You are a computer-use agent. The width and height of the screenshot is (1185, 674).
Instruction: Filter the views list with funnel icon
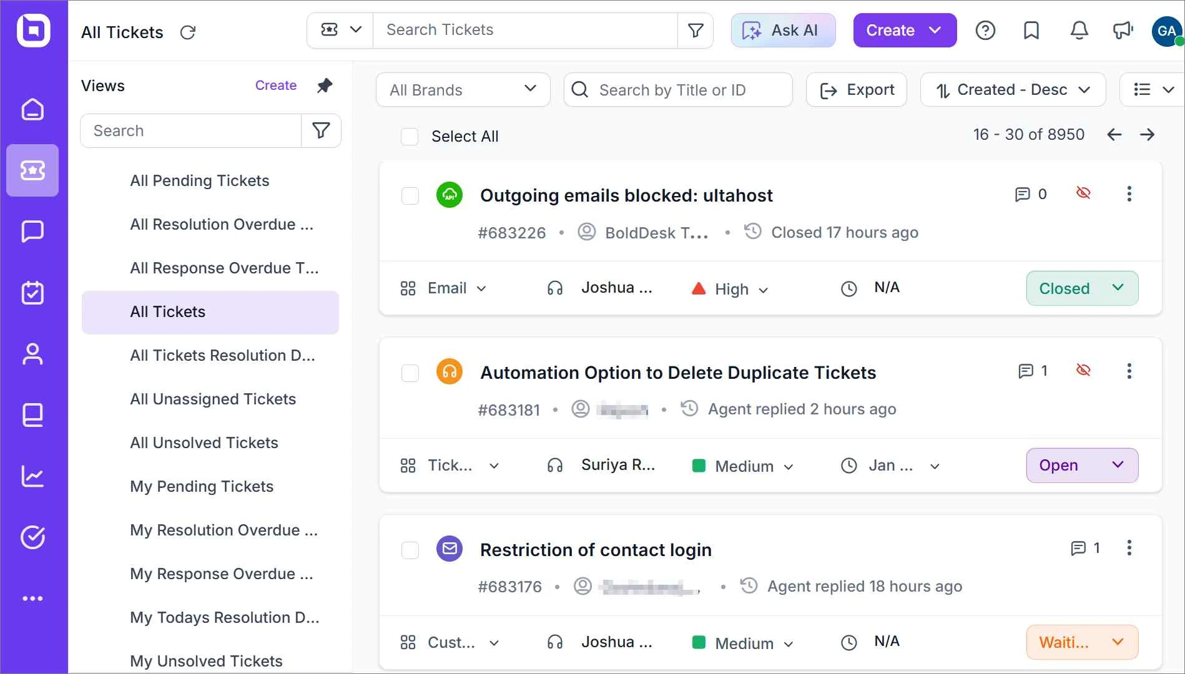click(321, 130)
